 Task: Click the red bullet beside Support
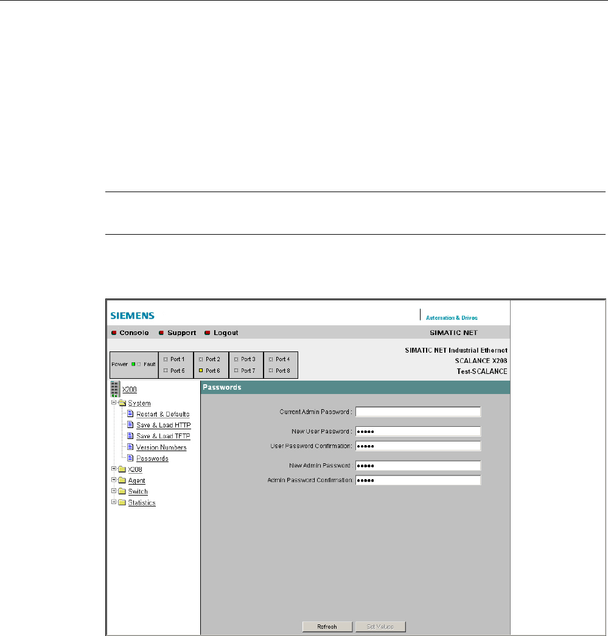[x=161, y=333]
